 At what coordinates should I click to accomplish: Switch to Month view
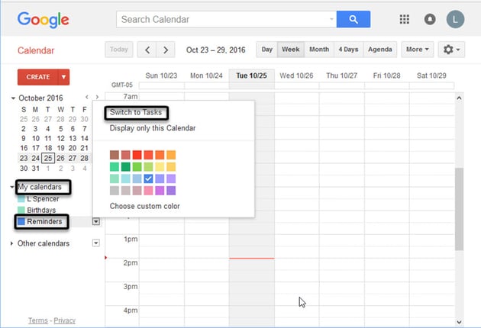(x=319, y=50)
